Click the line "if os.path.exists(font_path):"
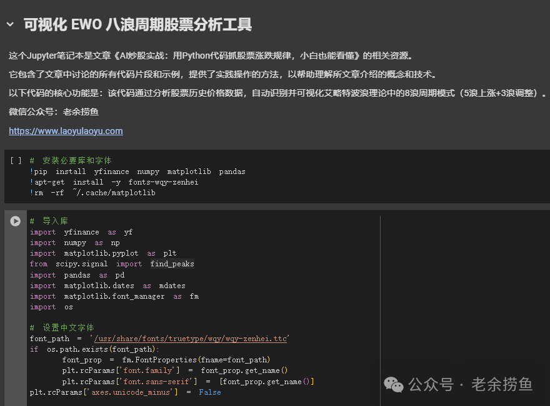 tap(94, 349)
